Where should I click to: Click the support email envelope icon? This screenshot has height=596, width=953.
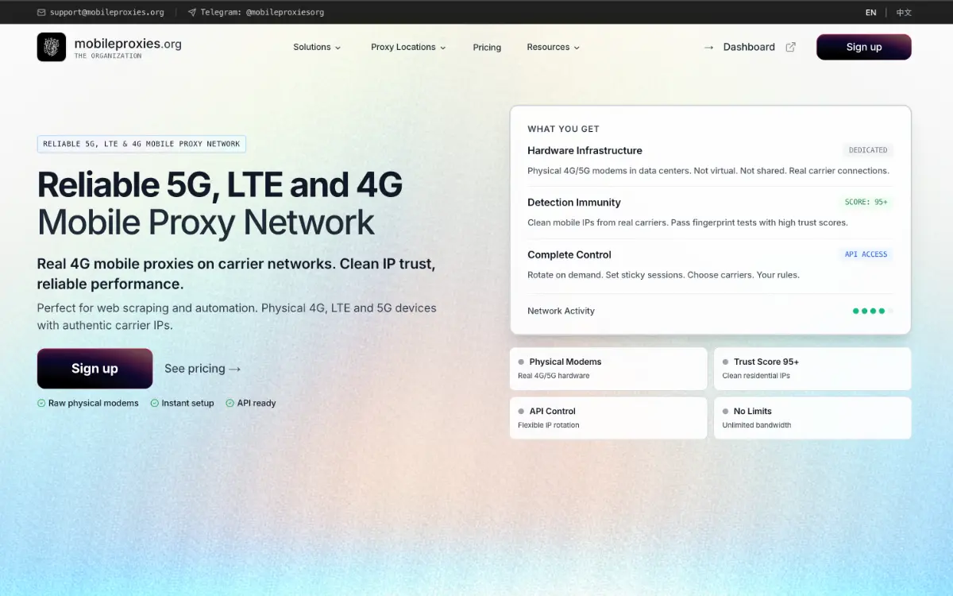(x=41, y=13)
